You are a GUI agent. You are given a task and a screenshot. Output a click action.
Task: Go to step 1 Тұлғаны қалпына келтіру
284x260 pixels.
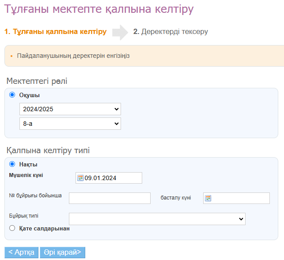[x=55, y=31]
